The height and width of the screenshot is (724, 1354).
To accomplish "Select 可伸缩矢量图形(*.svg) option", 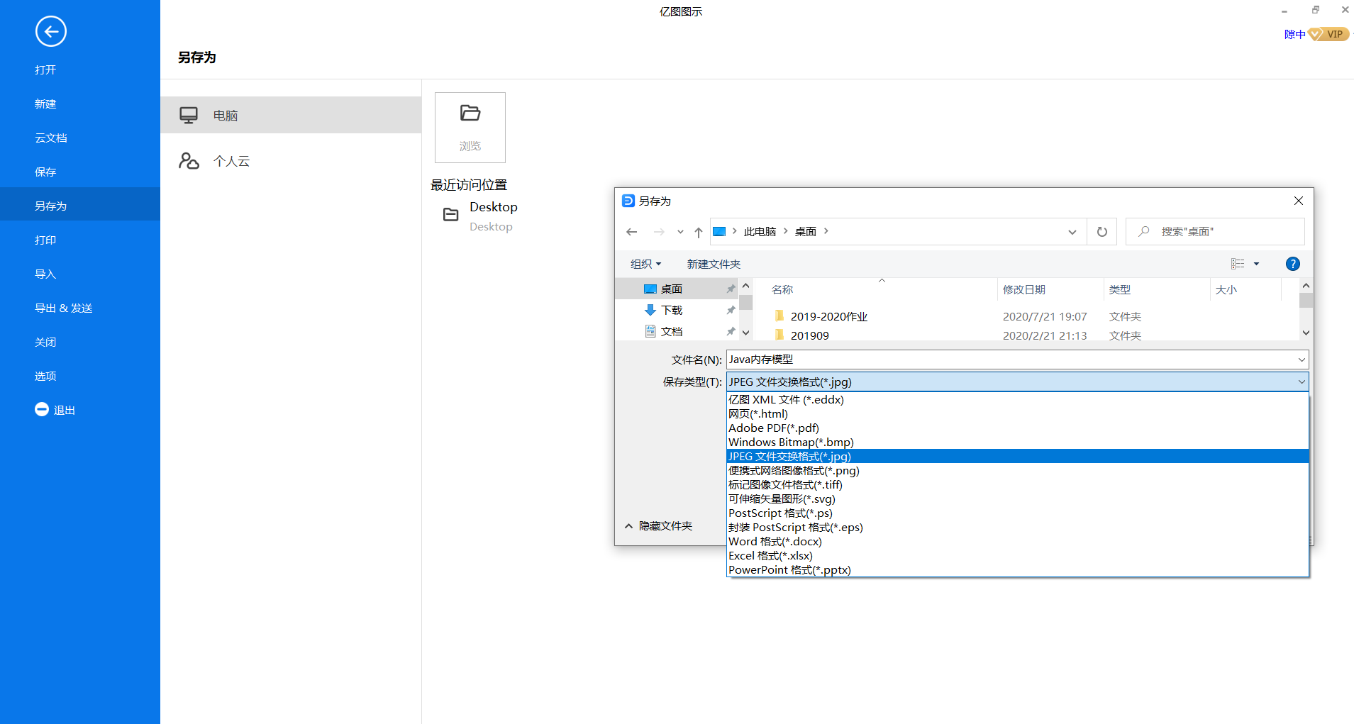I will point(1018,499).
